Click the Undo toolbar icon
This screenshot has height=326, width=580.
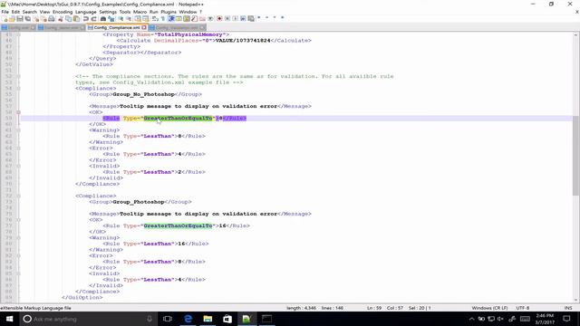pyautogui.click(x=86, y=18)
